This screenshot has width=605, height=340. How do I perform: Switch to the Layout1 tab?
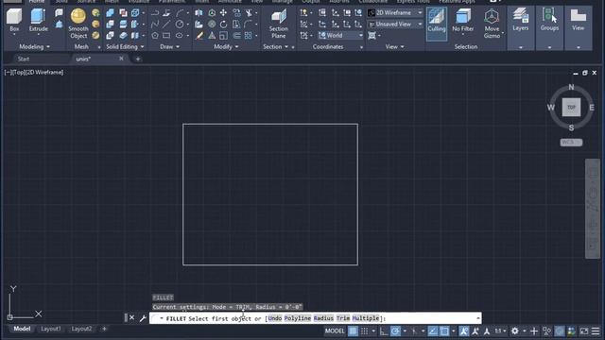(50, 329)
